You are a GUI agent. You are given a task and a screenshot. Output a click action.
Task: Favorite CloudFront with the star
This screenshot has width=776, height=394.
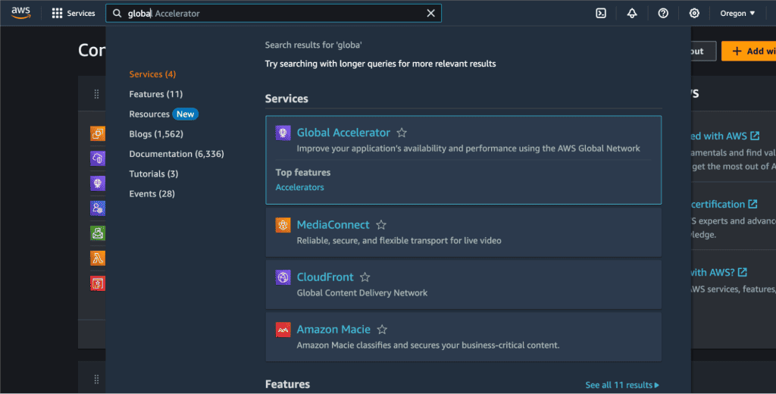coord(365,277)
